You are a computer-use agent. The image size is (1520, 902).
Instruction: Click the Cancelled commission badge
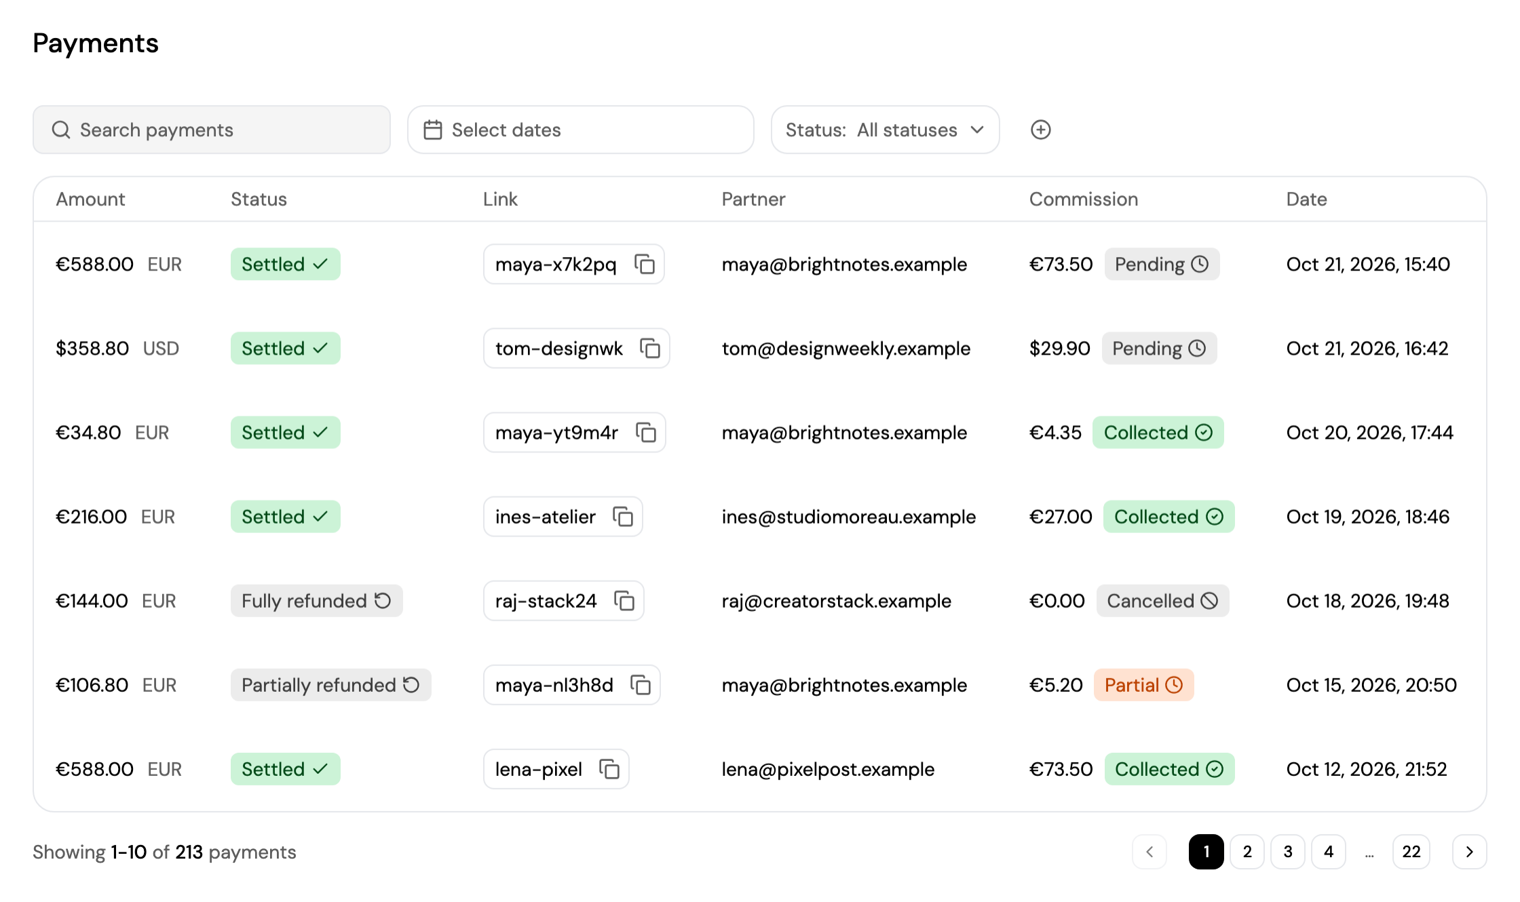click(1162, 600)
